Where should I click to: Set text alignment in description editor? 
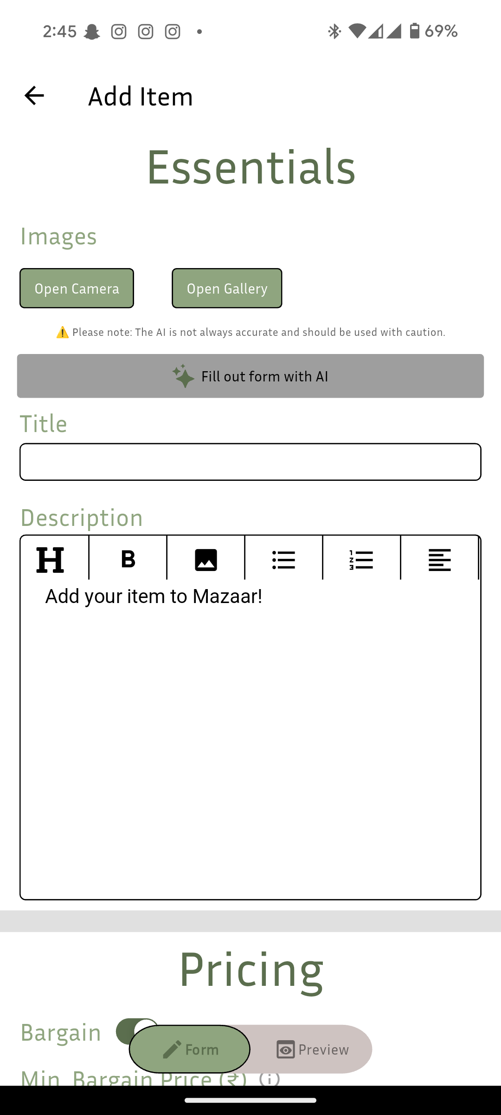(x=439, y=559)
